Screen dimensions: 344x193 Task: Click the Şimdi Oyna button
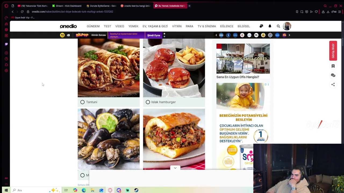[x=154, y=35]
